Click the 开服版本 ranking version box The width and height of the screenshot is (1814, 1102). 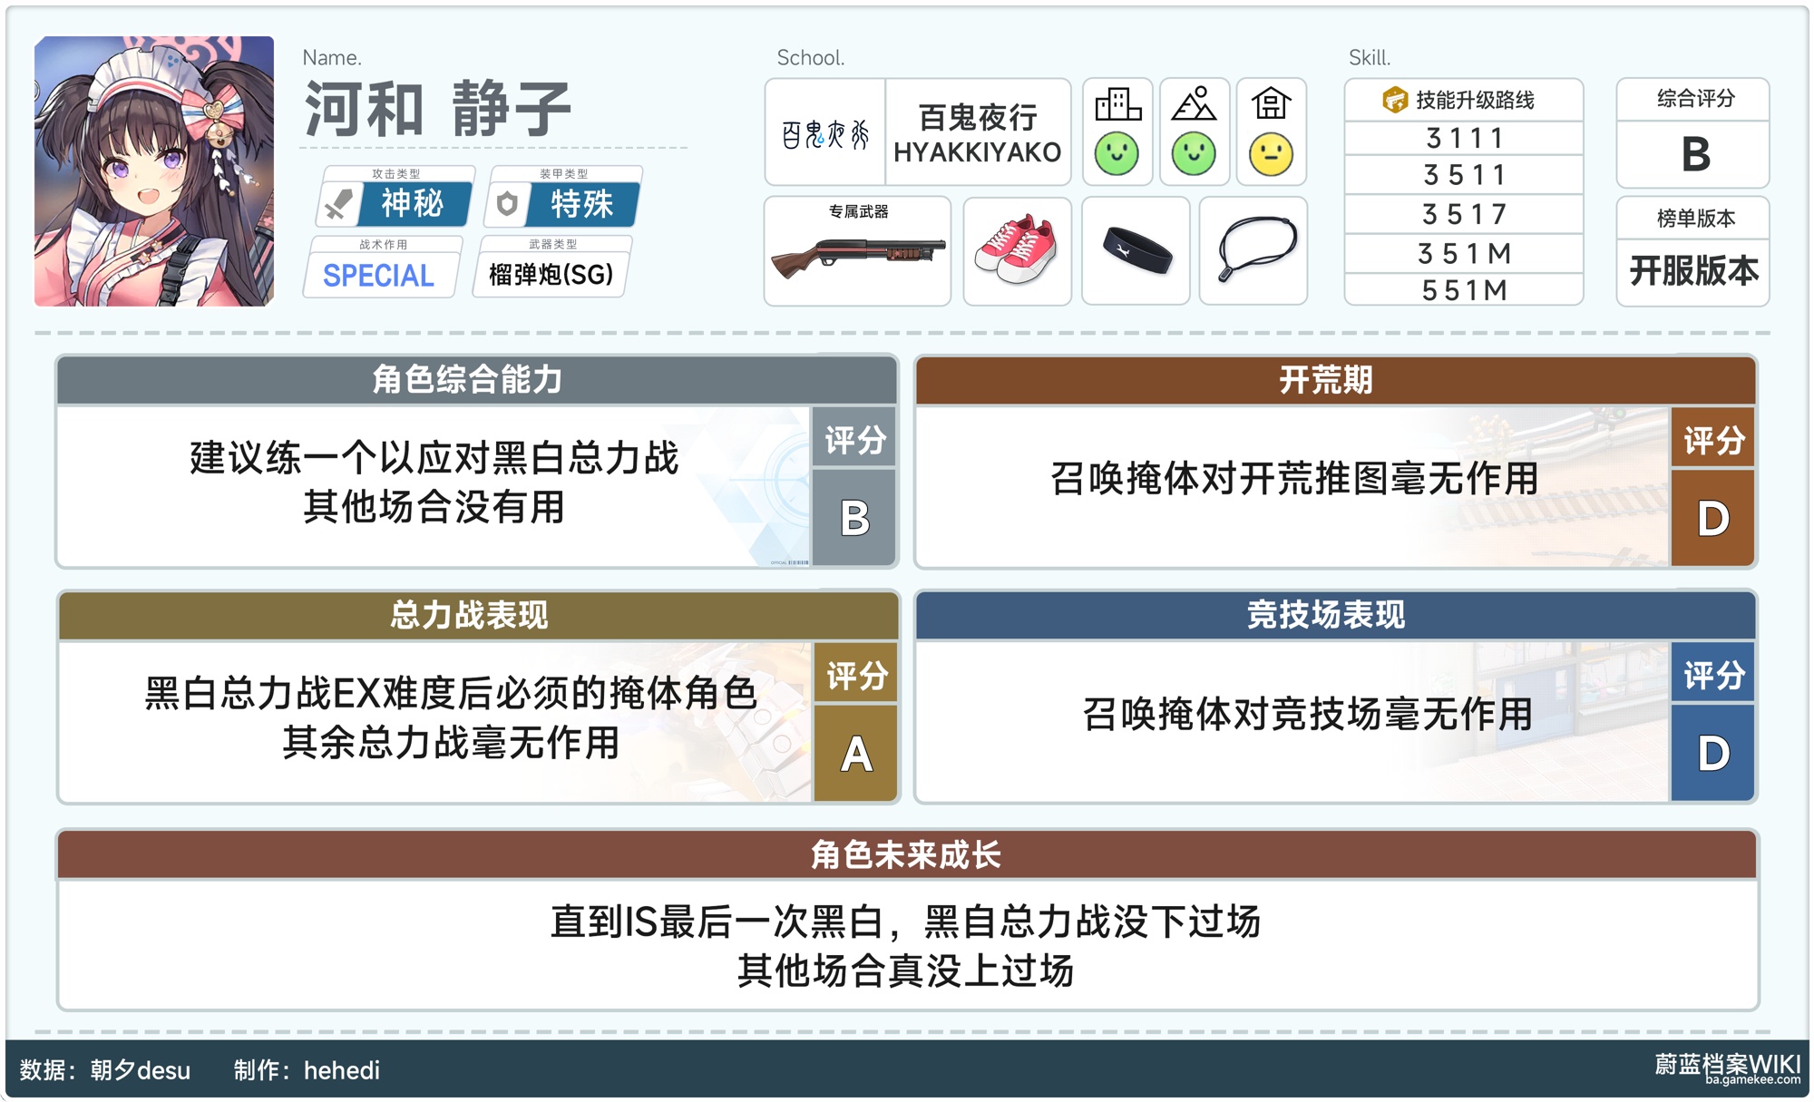(1692, 270)
